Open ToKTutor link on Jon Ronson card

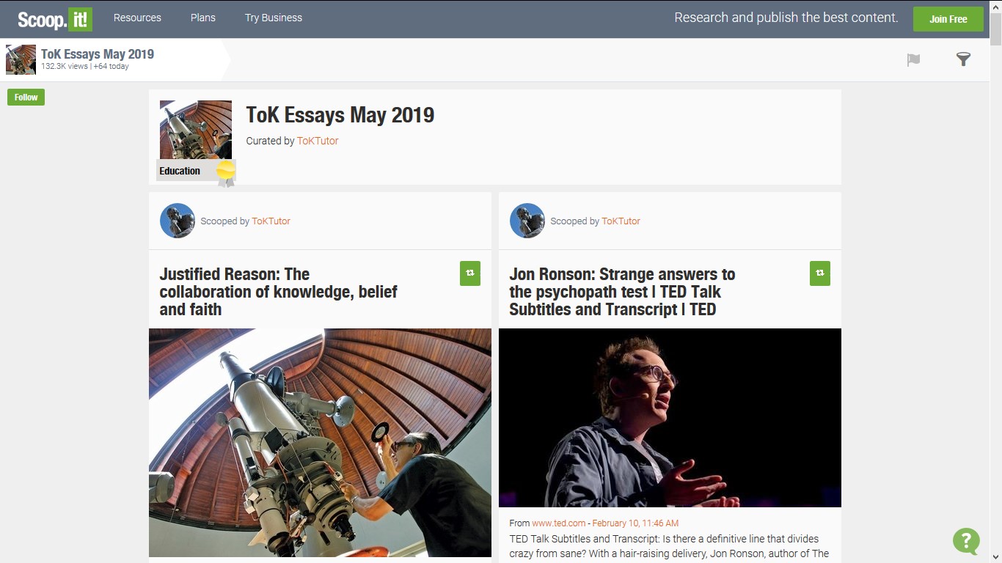[621, 221]
